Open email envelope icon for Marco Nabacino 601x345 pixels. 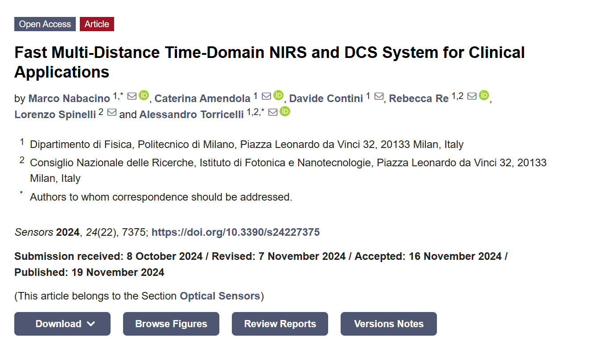(x=132, y=96)
